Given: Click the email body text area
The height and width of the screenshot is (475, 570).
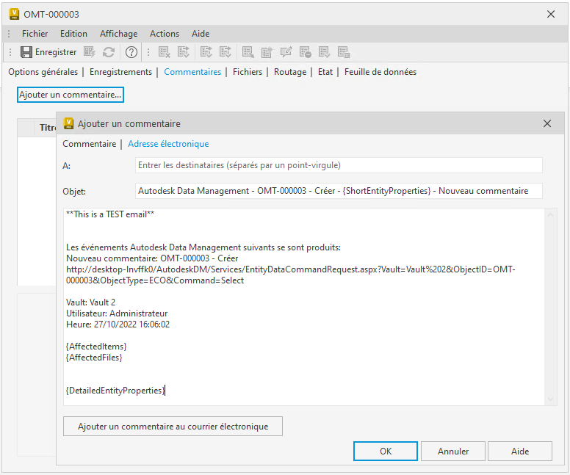Looking at the screenshot, I should [x=304, y=307].
